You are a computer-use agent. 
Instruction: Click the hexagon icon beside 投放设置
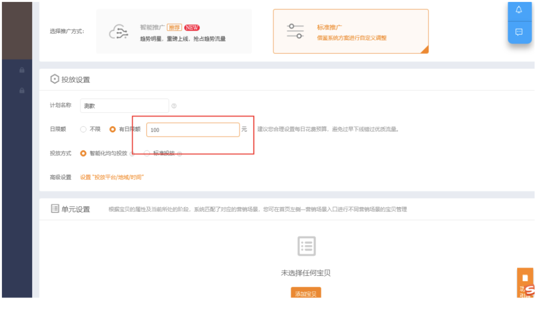tap(54, 79)
